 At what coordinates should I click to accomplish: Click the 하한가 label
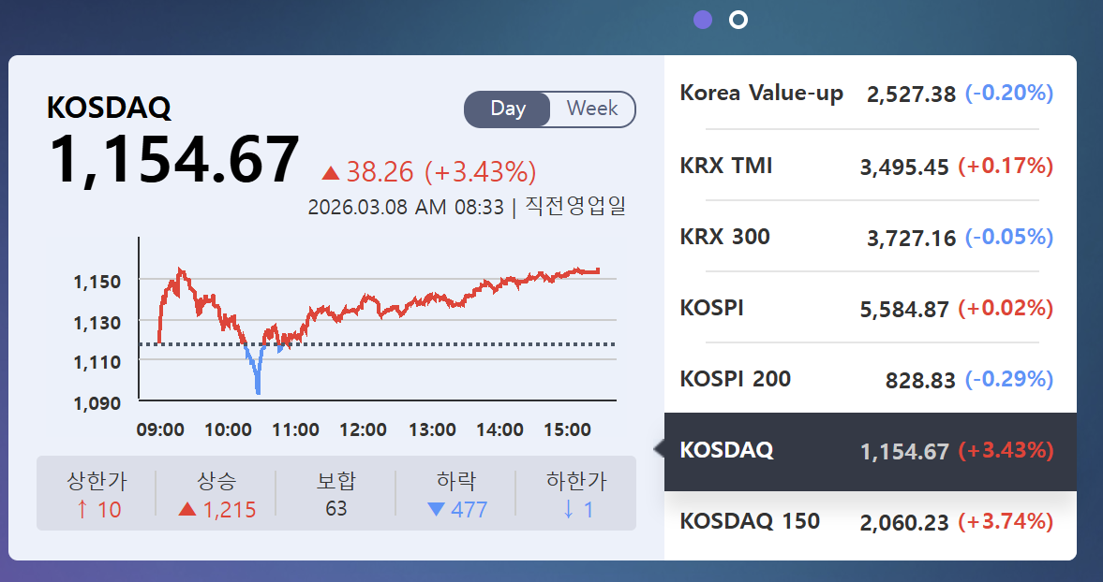[576, 481]
